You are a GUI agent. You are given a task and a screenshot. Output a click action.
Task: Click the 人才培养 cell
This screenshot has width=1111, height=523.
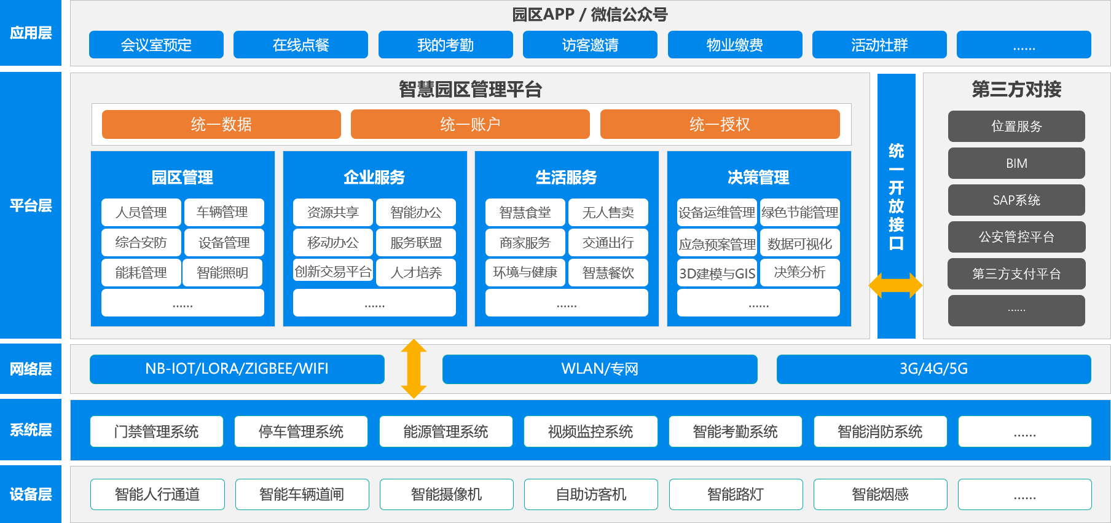pyautogui.click(x=416, y=272)
